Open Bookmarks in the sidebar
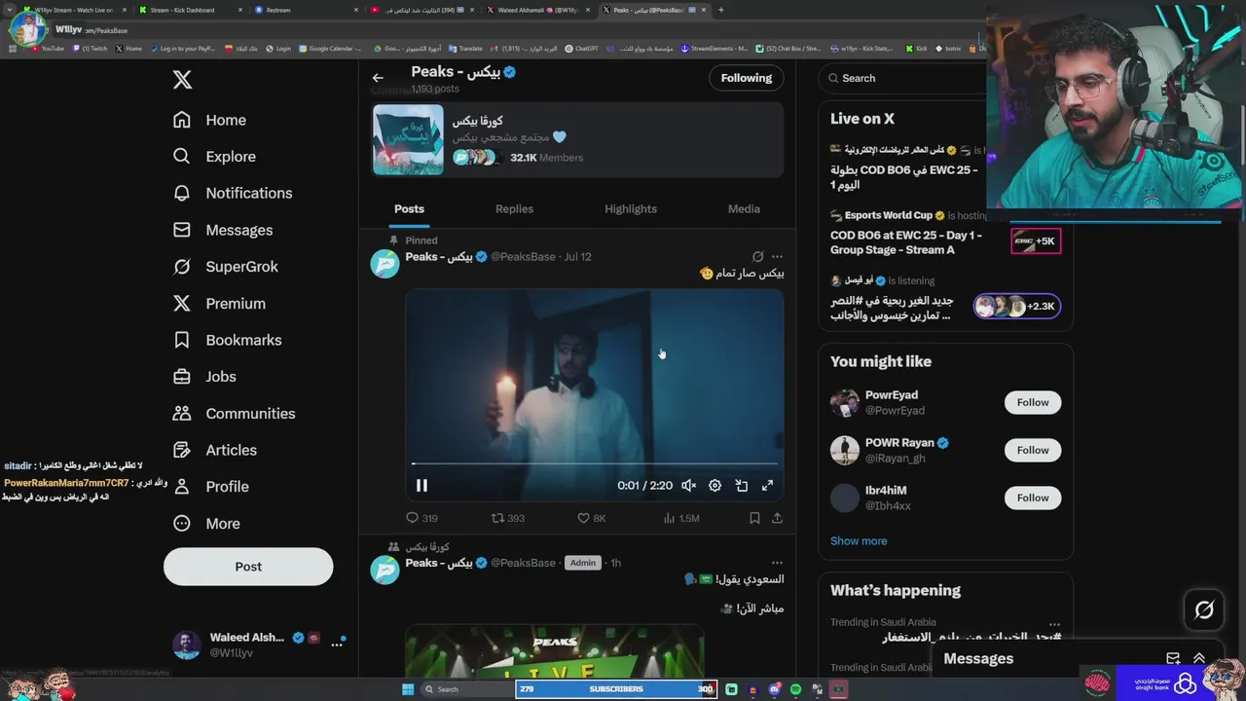 [x=227, y=340]
